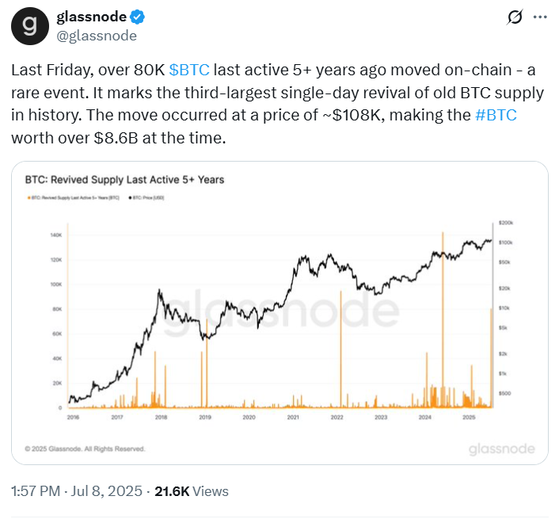The image size is (559, 519).
Task: Click the black BTC Price legend dot
Action: [130, 197]
